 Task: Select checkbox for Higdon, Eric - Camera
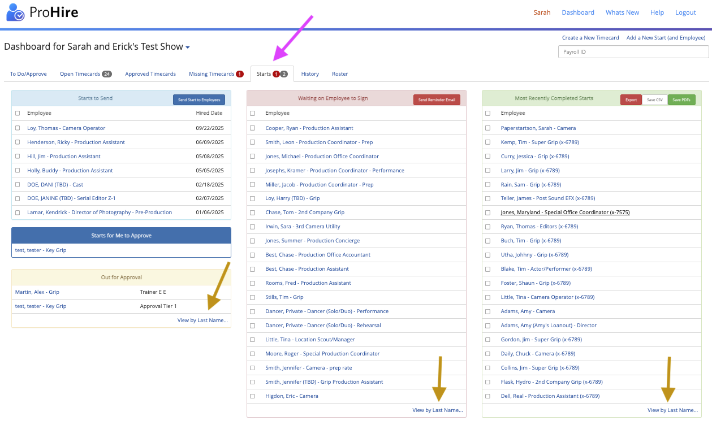tap(253, 396)
